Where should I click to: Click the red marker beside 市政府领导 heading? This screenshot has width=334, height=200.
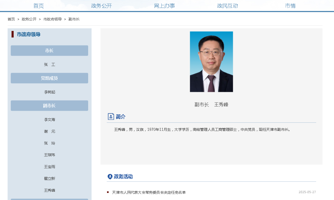(12, 34)
